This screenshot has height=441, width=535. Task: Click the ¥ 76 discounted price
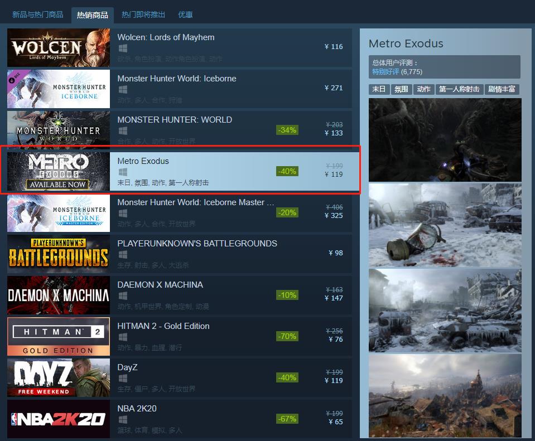336,340
